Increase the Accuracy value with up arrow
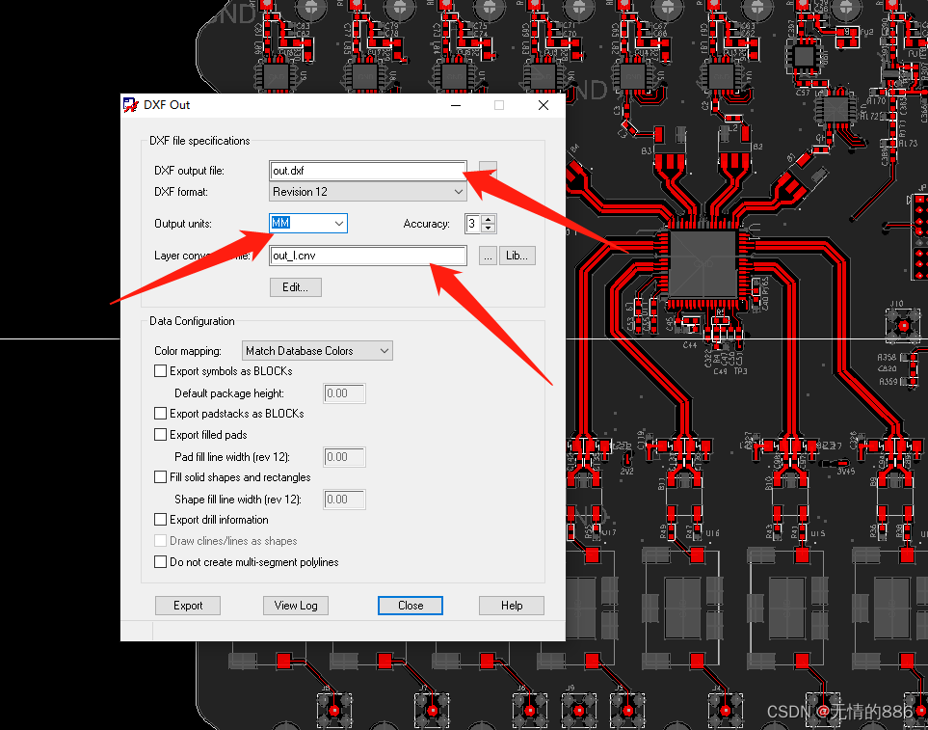The height and width of the screenshot is (730, 928). tap(489, 219)
